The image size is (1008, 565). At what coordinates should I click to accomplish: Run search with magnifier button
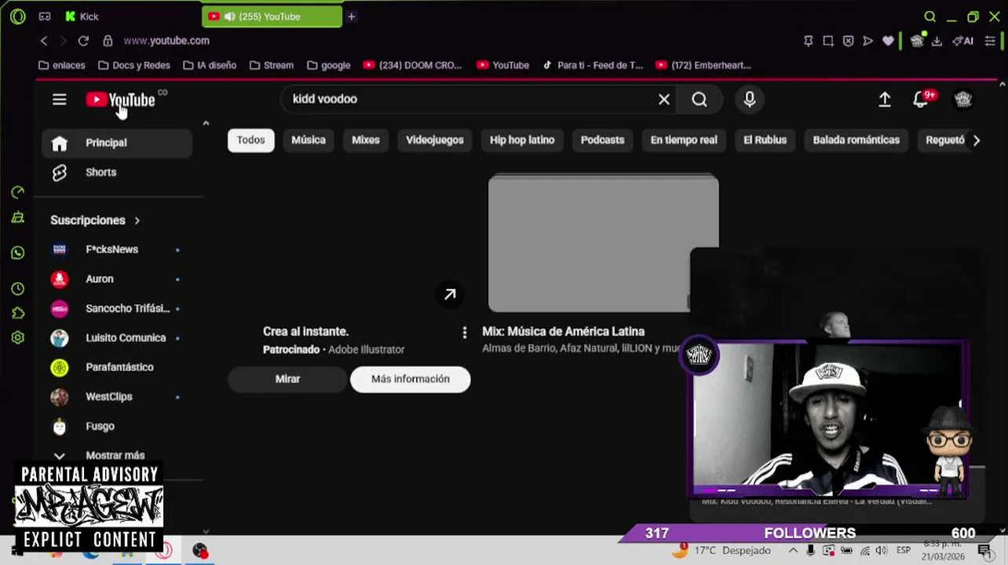pyautogui.click(x=699, y=100)
